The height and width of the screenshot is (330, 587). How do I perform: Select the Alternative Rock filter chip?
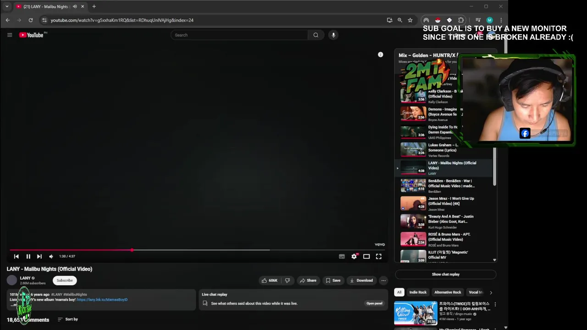click(x=448, y=292)
